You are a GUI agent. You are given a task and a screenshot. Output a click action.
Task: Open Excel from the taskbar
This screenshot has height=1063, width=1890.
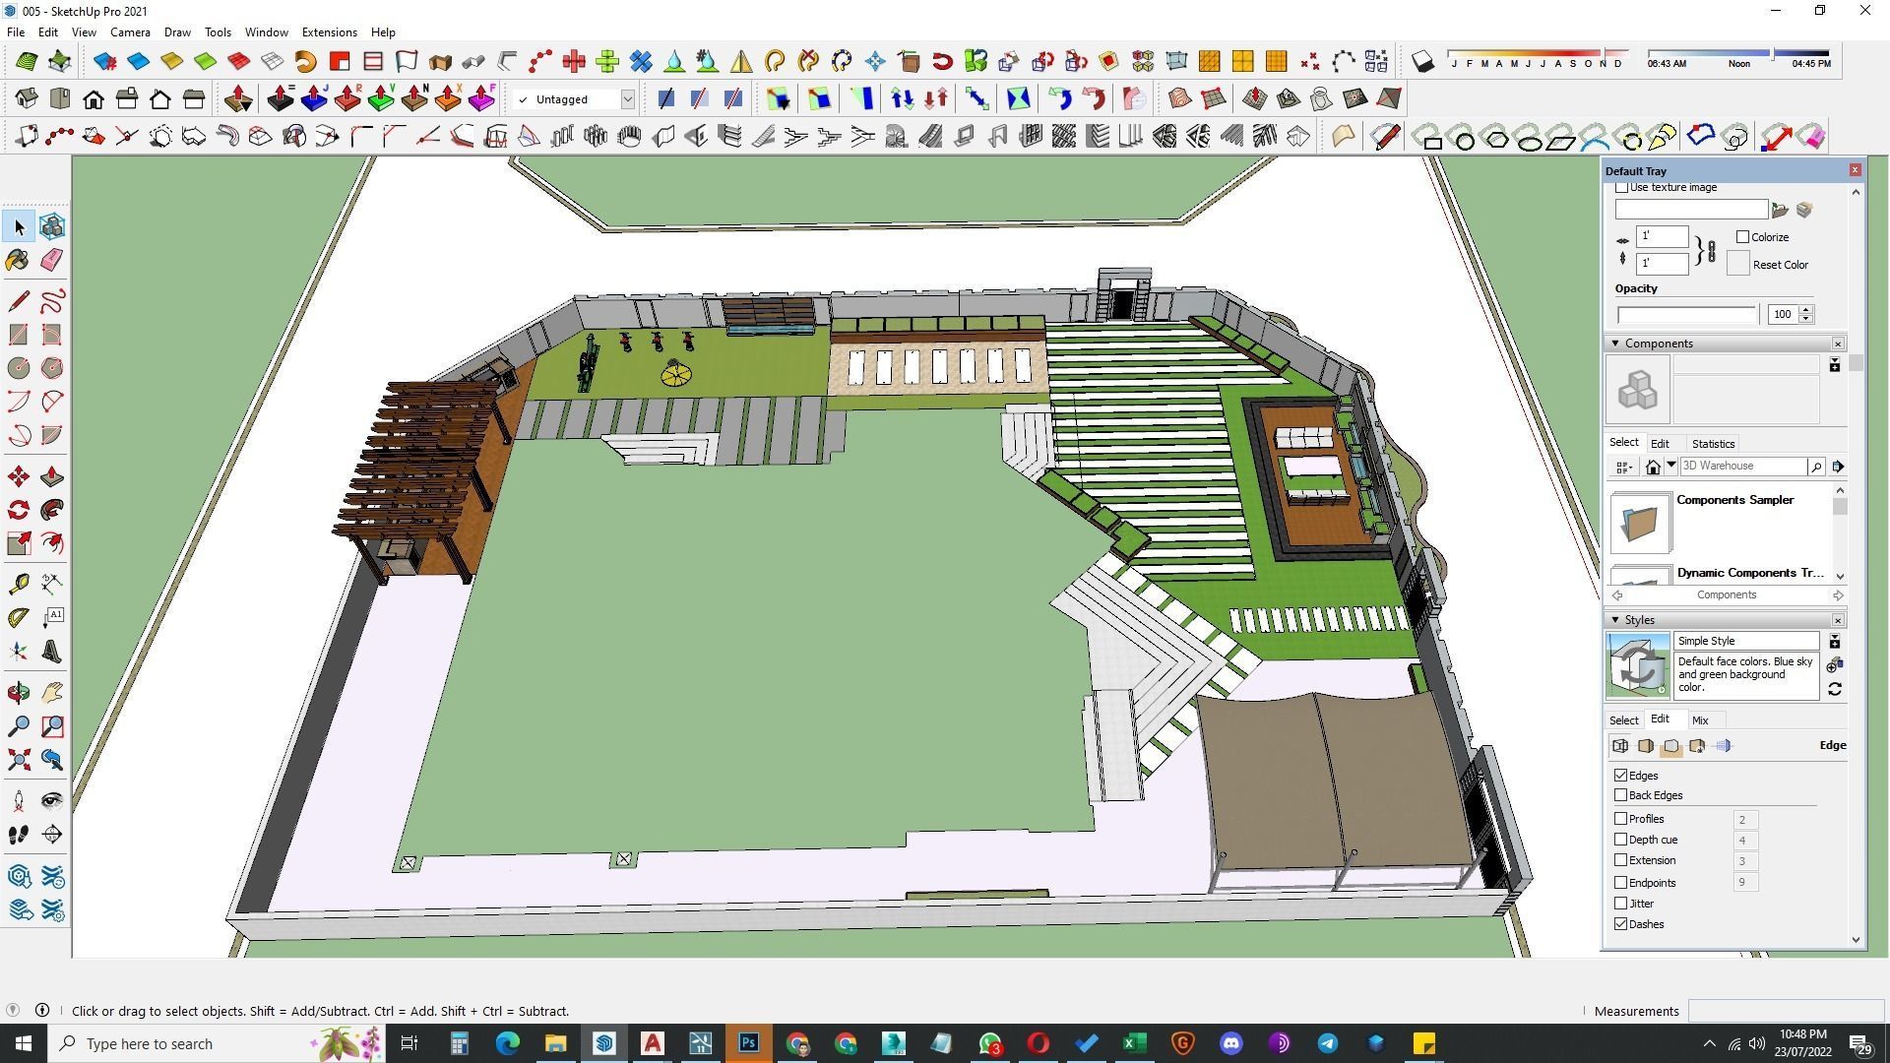point(1134,1043)
